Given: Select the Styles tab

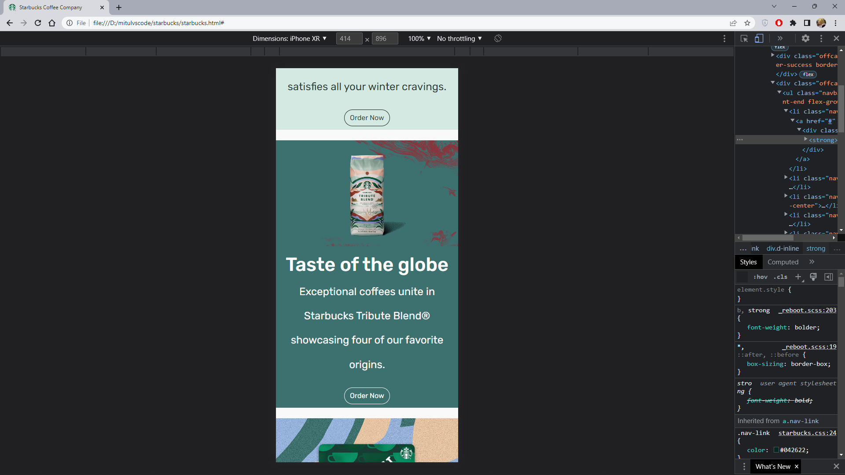Looking at the screenshot, I should [x=748, y=262].
